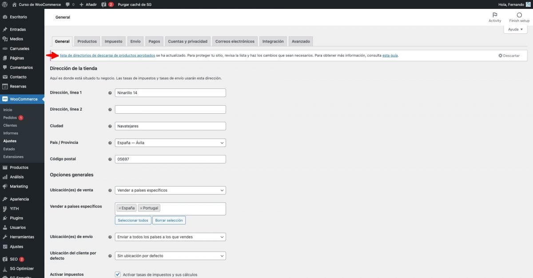Click the Ciudad input field
The width and height of the screenshot is (533, 278).
pyautogui.click(x=170, y=126)
